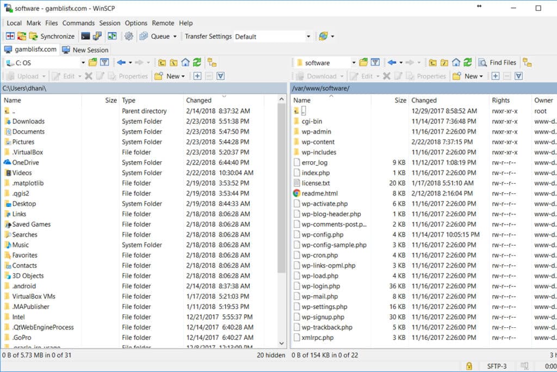Select the wp-content folder in remote panel
This screenshot has width=557, height=372.
(x=318, y=142)
